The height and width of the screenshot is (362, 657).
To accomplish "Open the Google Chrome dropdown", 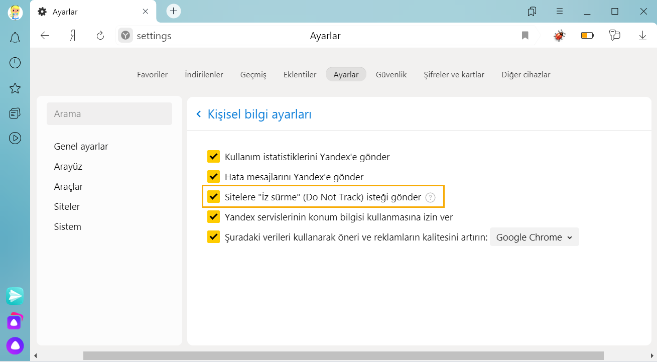I will 534,237.
